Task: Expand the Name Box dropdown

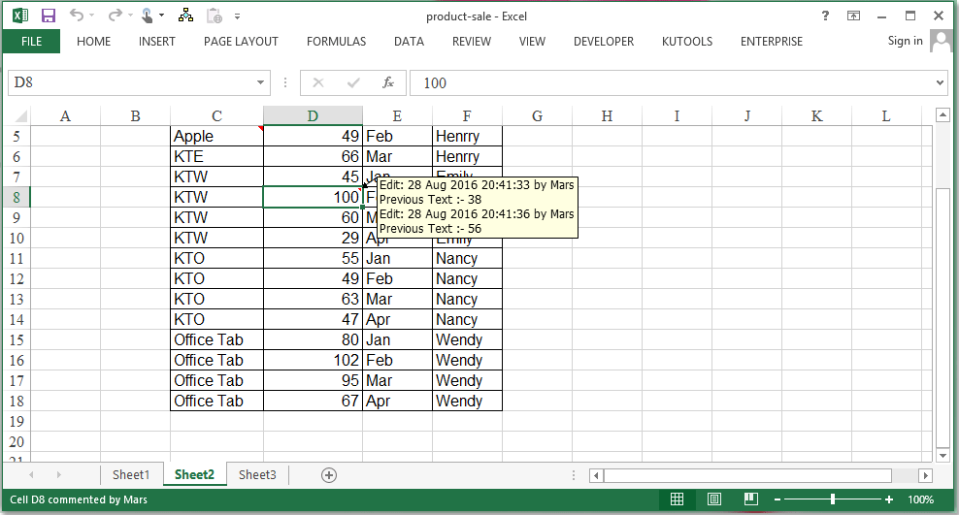Action: click(260, 83)
